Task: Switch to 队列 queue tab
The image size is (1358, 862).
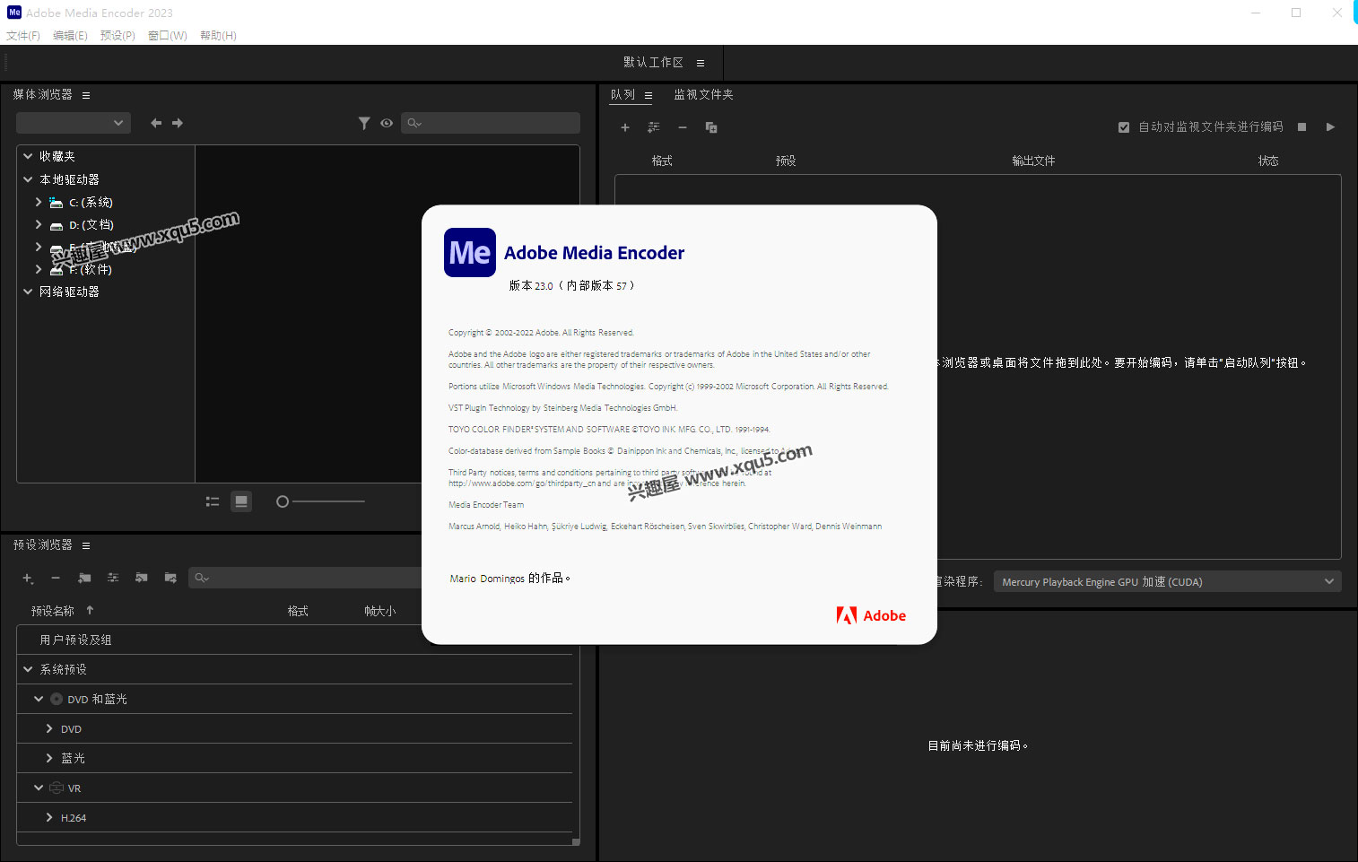Action: pyautogui.click(x=622, y=95)
